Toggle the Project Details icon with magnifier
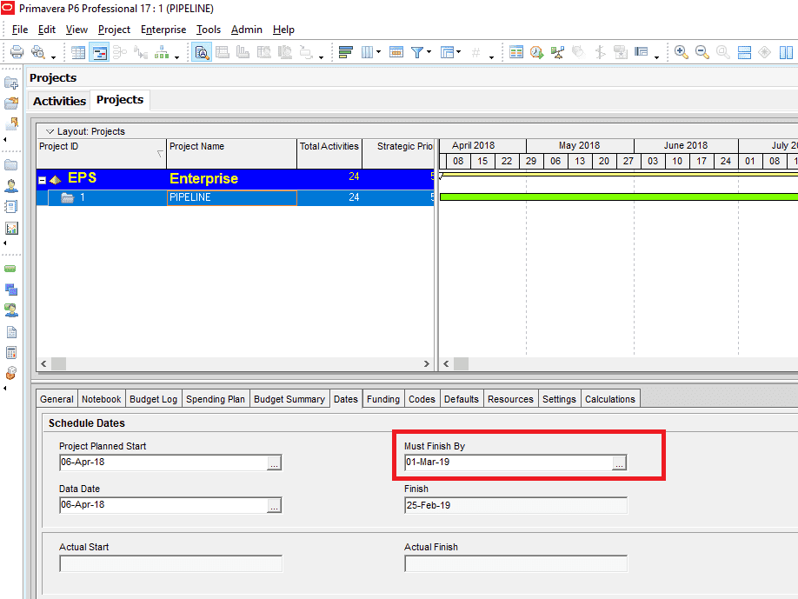This screenshot has height=599, width=798. (202, 52)
